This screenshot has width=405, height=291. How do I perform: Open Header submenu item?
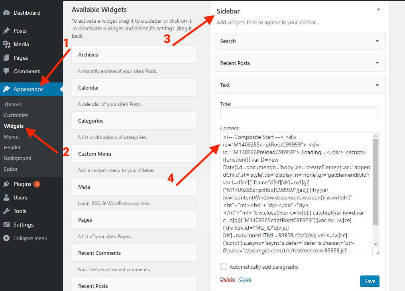pyautogui.click(x=12, y=148)
